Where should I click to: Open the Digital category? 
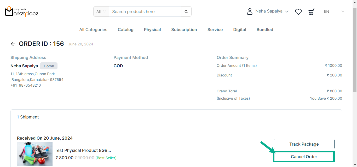coord(240,30)
